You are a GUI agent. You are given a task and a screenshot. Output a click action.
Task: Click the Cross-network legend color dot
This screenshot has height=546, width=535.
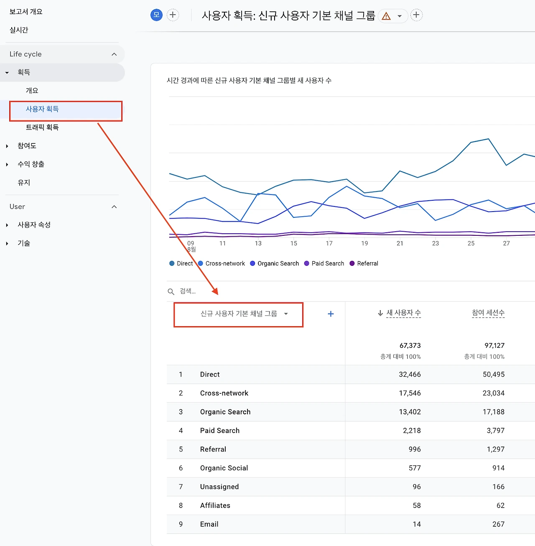pyautogui.click(x=201, y=263)
